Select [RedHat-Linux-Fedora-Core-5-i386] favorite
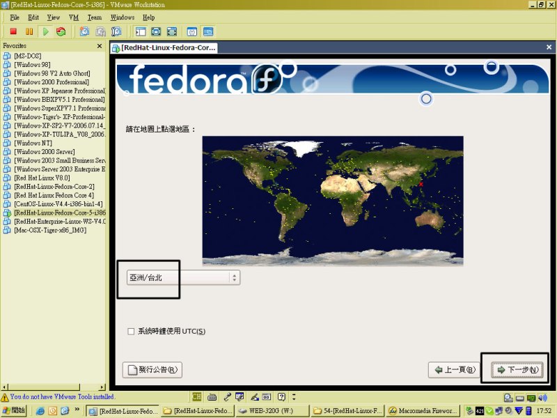 [59, 213]
